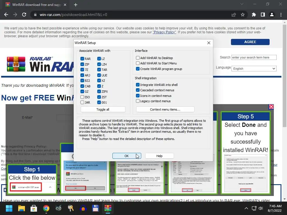287x215 pixels.
Task: Uncheck ZIP file association
Action: [x=82, y=64]
